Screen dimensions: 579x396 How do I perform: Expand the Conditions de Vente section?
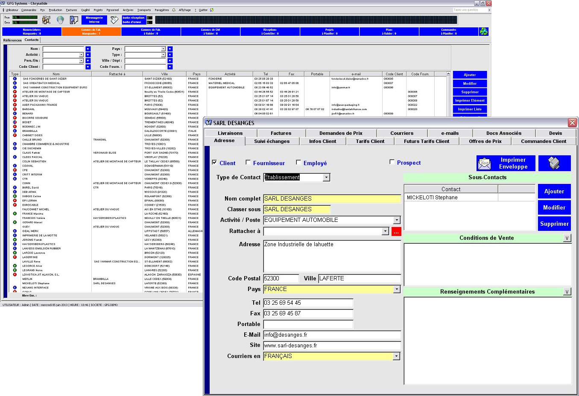coord(567,238)
